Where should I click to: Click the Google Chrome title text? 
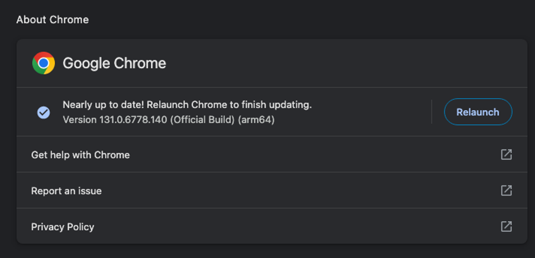click(114, 63)
